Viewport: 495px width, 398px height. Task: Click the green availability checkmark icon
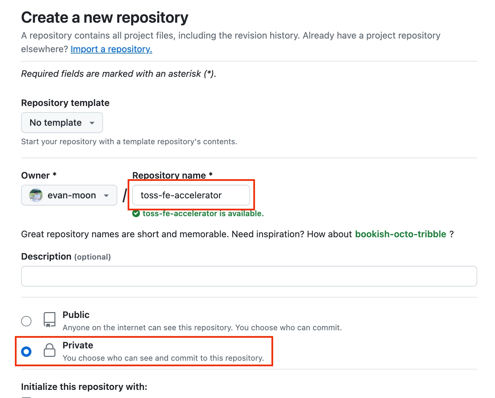pos(136,214)
